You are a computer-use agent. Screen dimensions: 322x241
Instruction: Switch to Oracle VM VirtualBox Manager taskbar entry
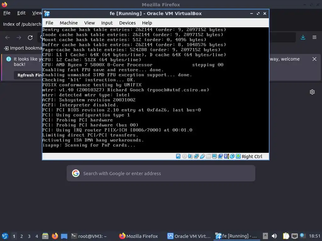(189, 236)
